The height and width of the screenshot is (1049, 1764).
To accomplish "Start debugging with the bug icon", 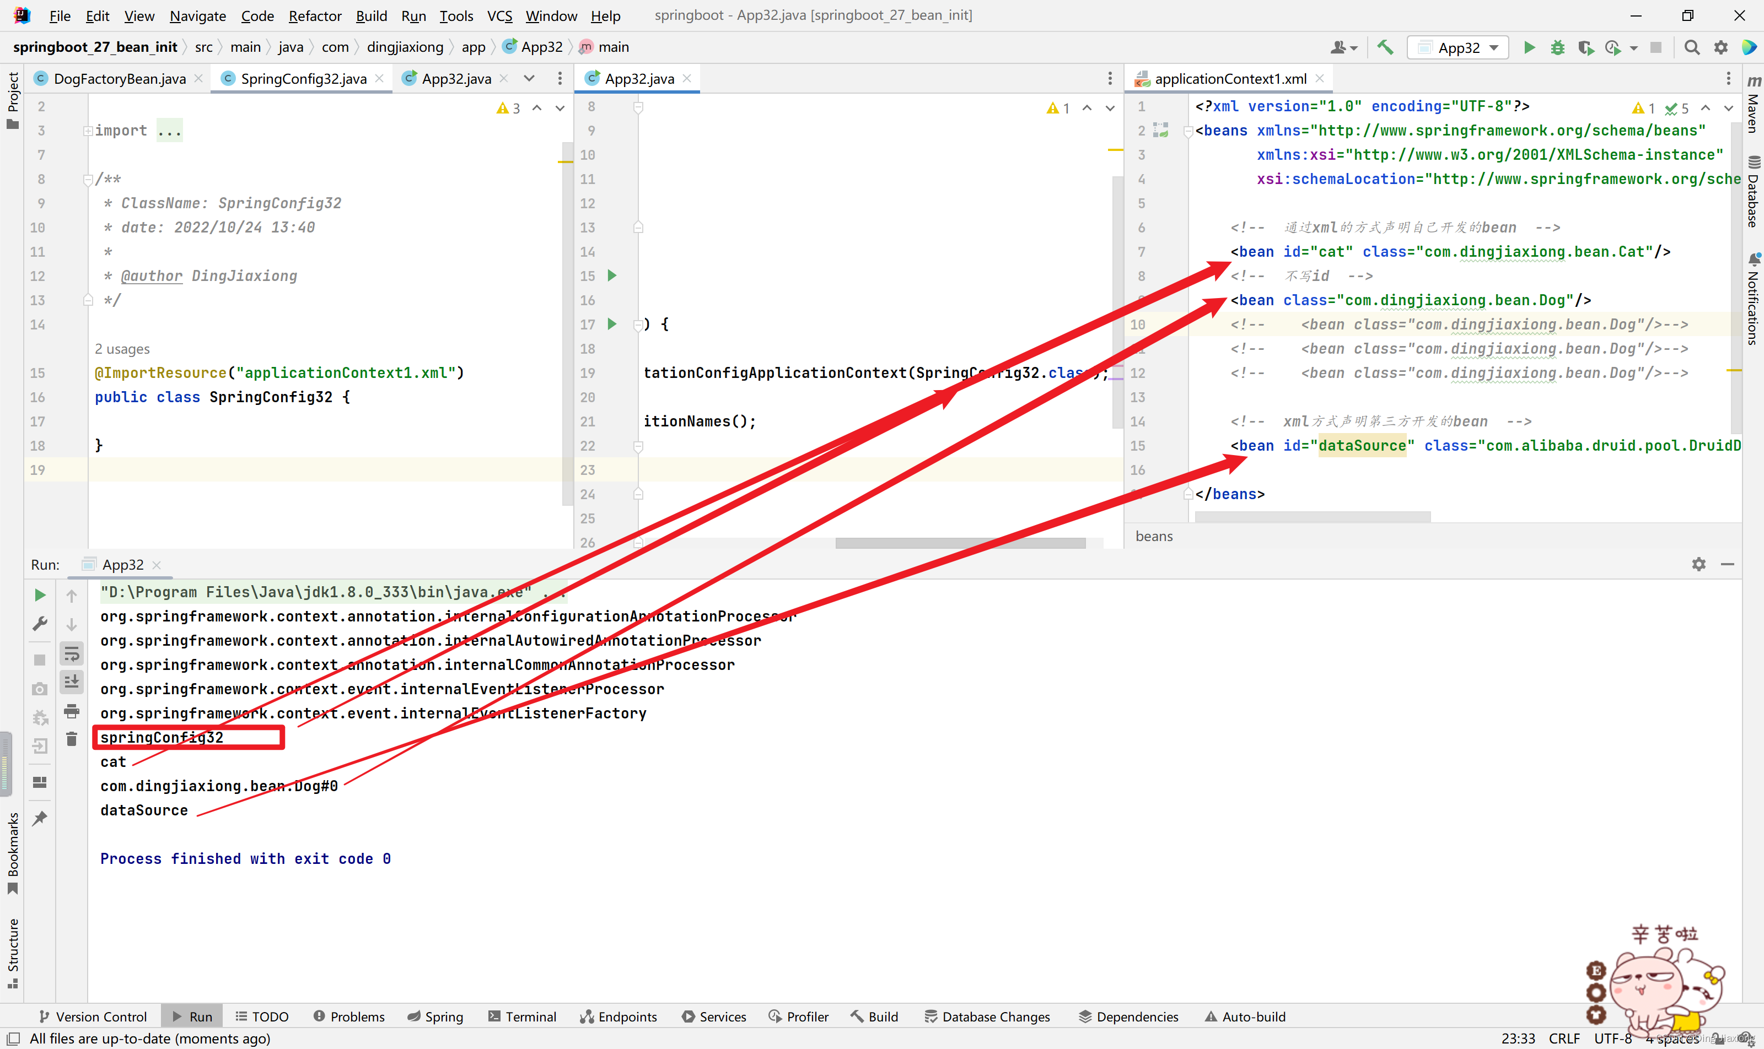I will coord(1557,47).
